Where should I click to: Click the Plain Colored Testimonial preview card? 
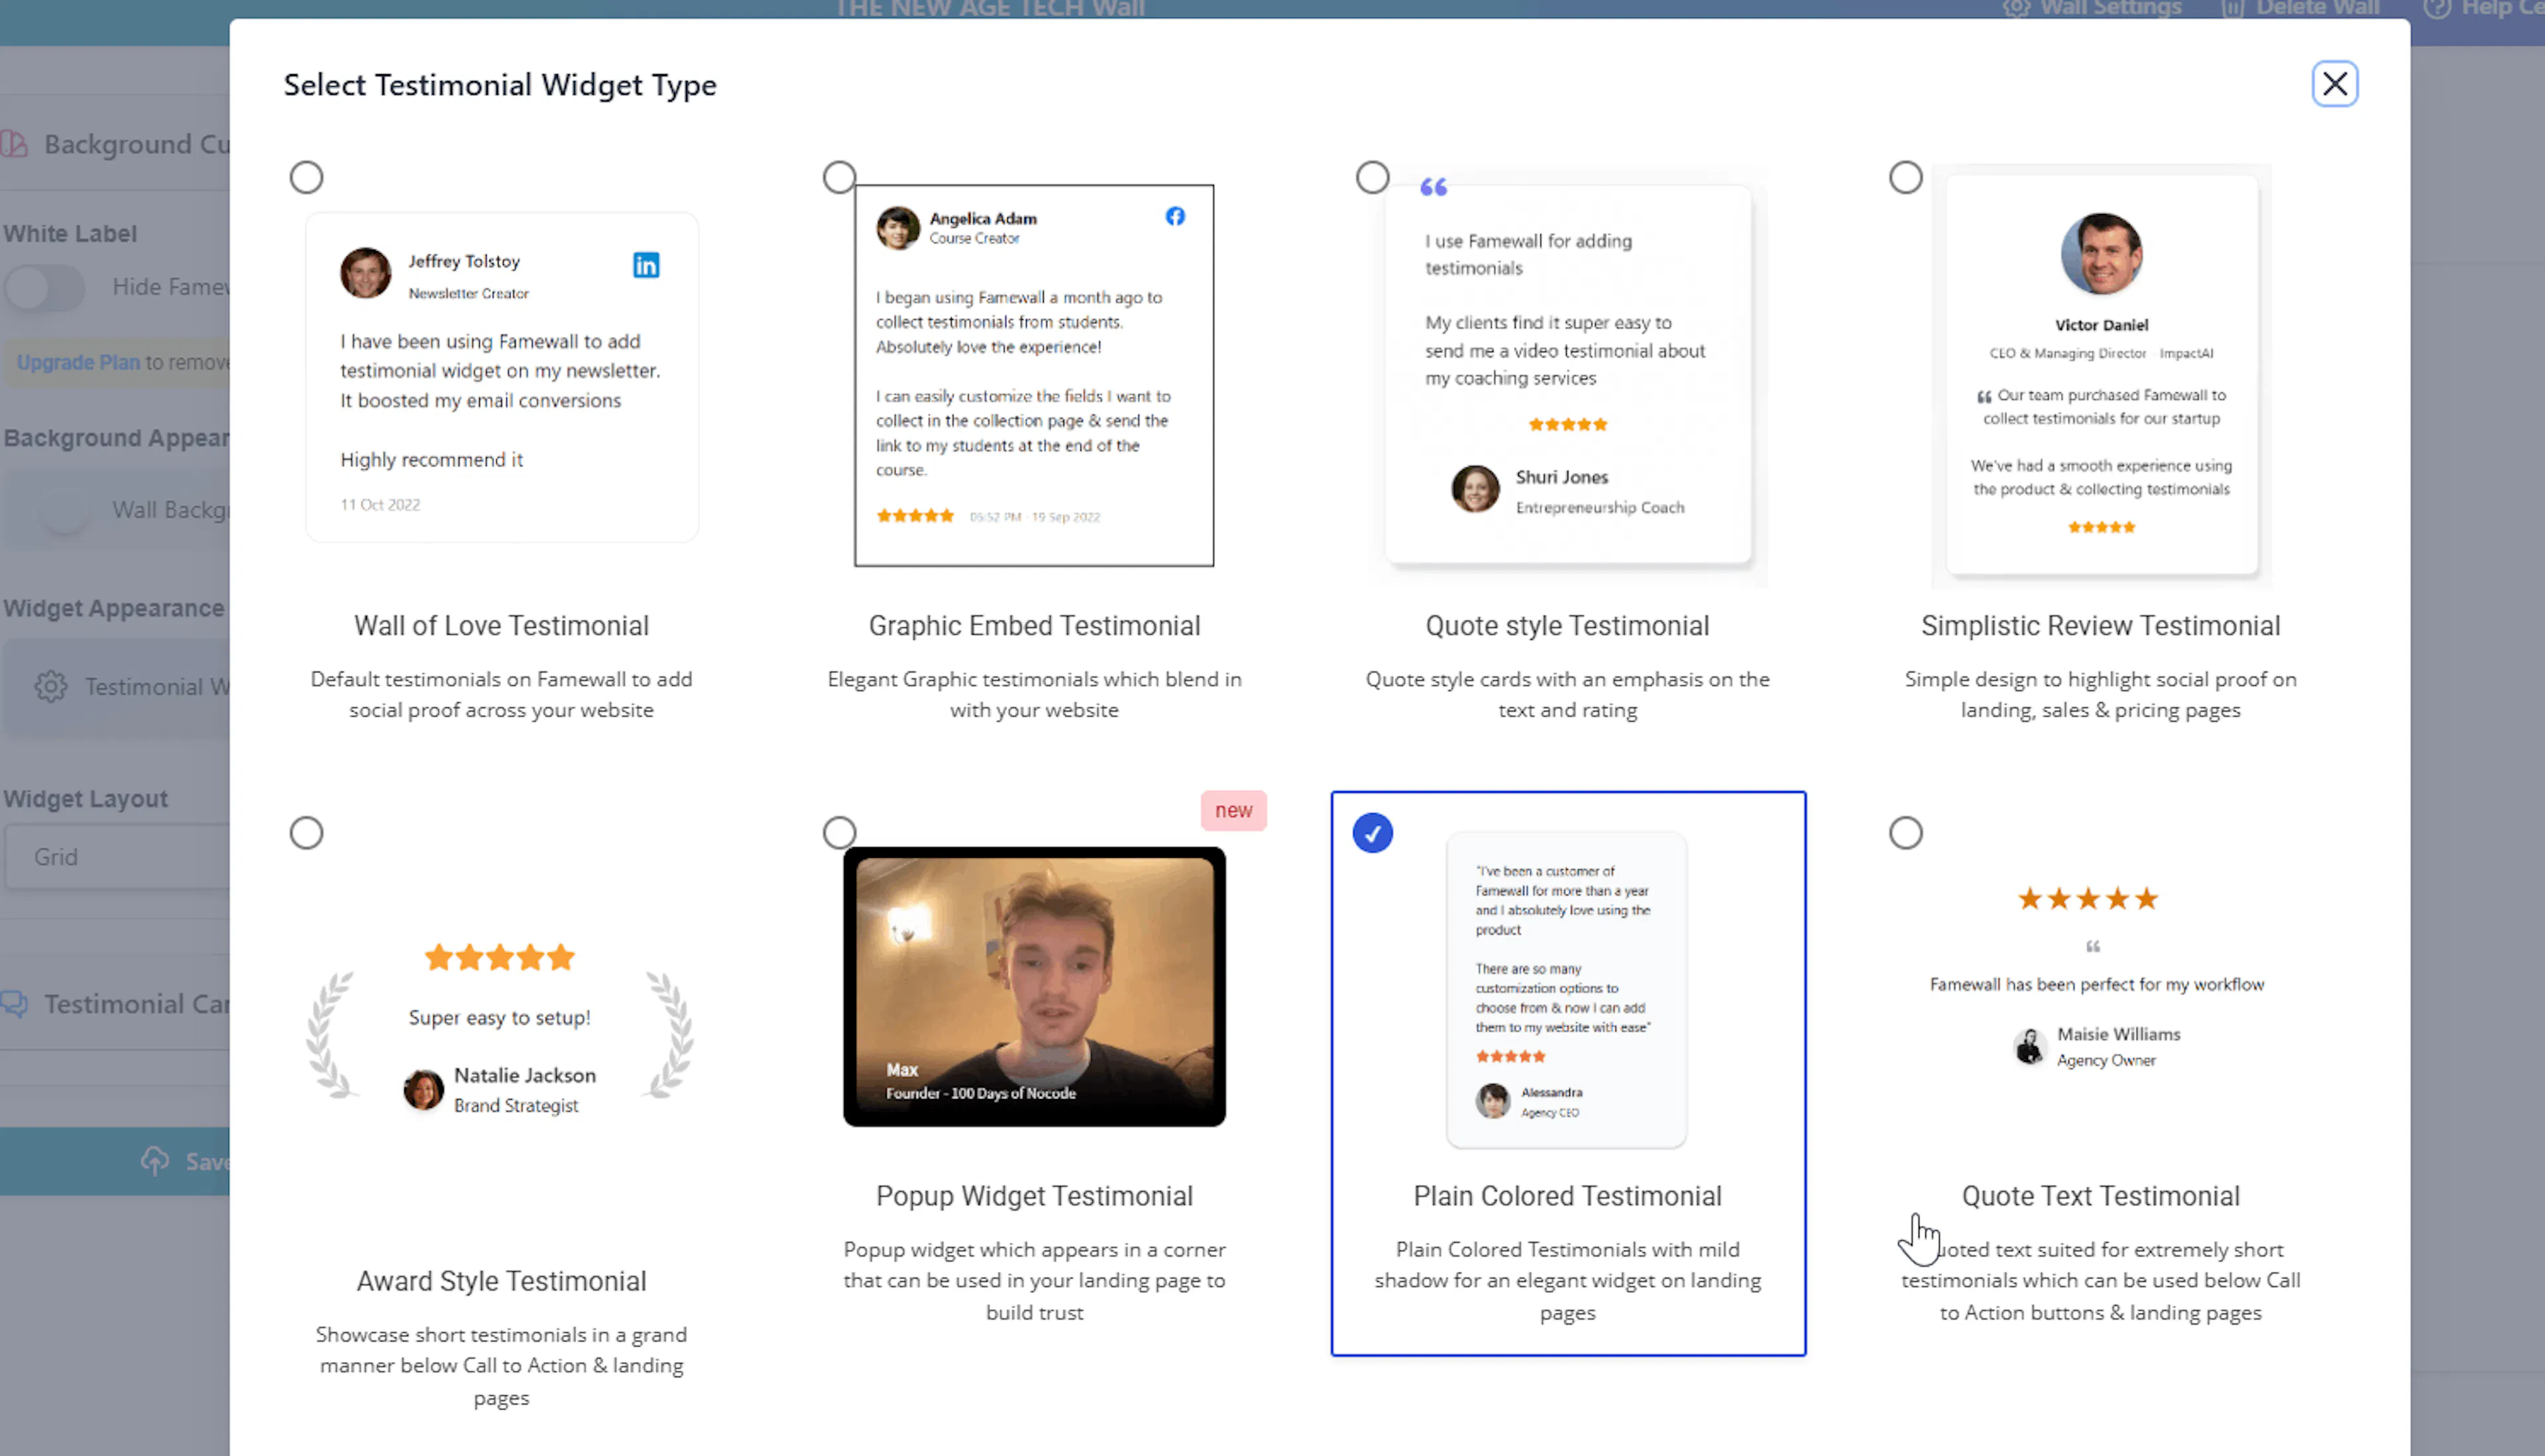(1567, 989)
